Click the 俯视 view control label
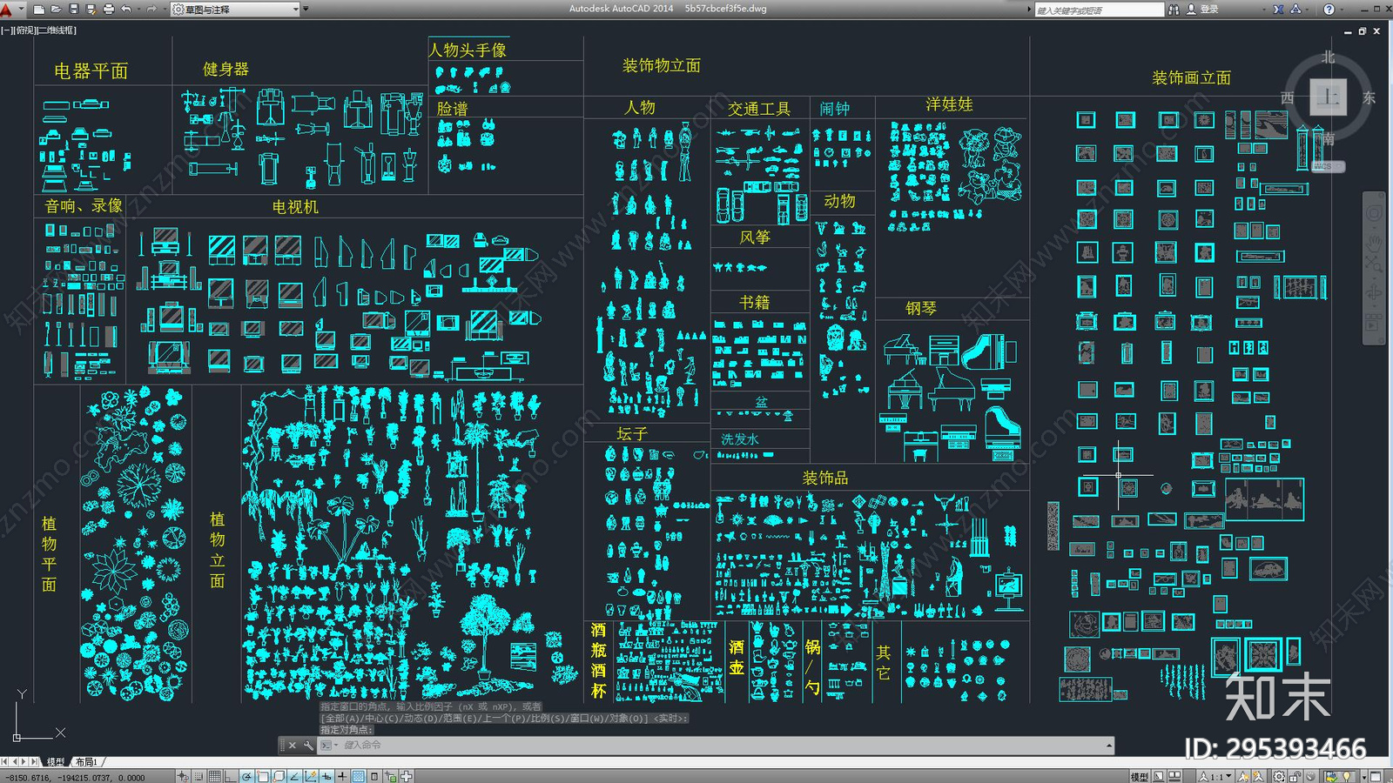 click(25, 30)
